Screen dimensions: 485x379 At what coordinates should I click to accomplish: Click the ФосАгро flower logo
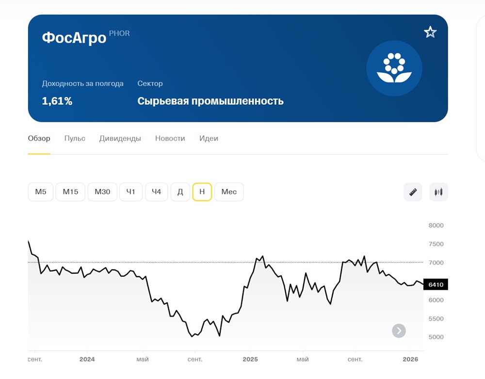click(394, 68)
